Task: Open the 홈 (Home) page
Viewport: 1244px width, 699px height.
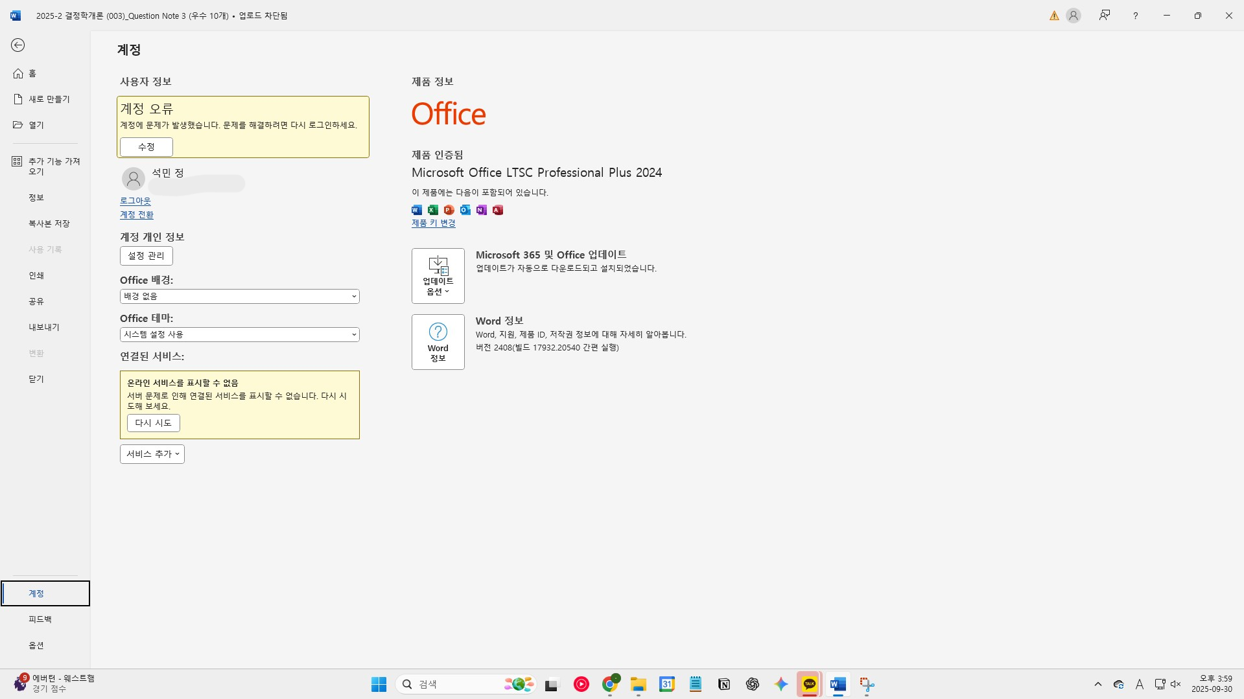Action: point(45,73)
